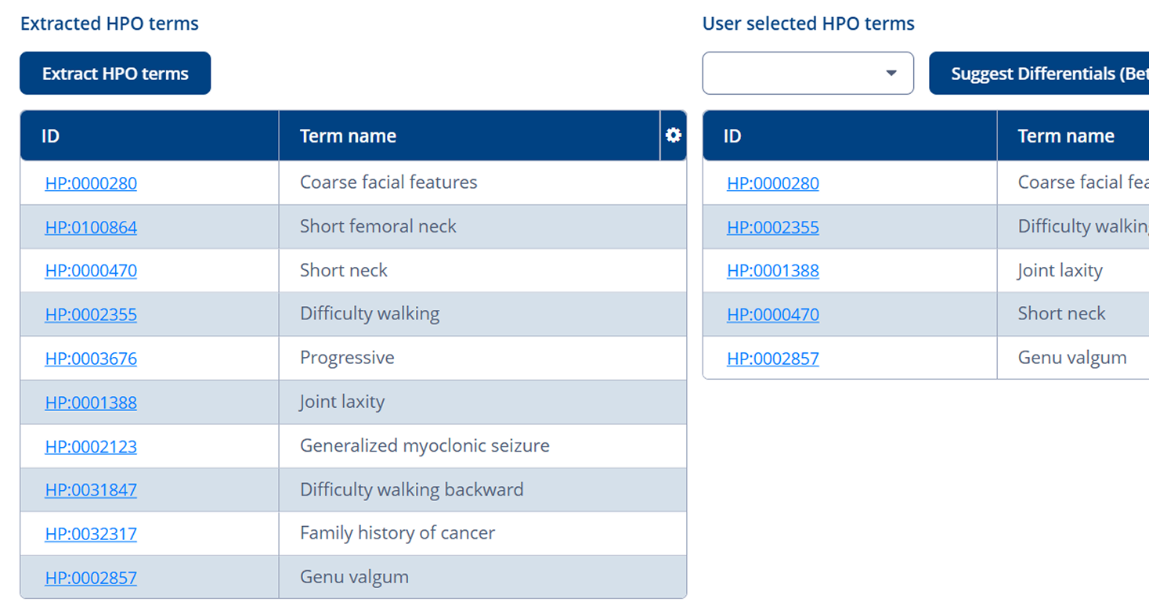
Task: Click the Extract HPO terms button
Action: 115,74
